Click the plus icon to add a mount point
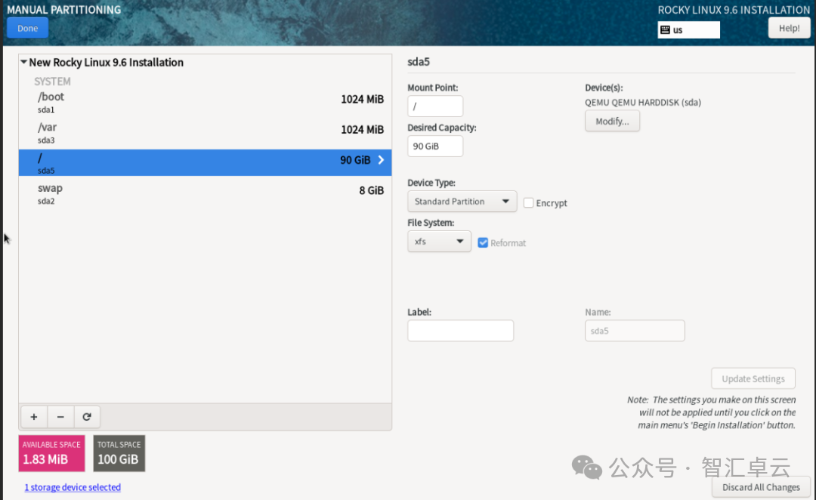Image resolution: width=816 pixels, height=500 pixels. pyautogui.click(x=33, y=417)
